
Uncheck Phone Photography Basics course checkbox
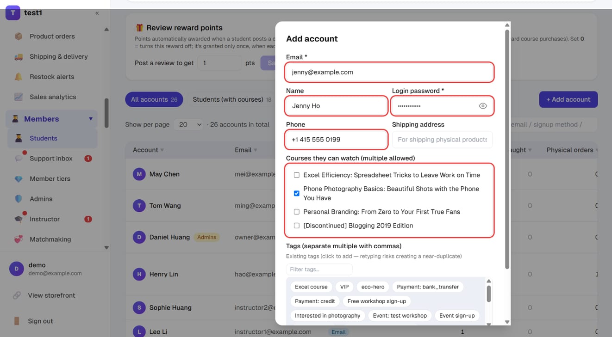[297, 193]
